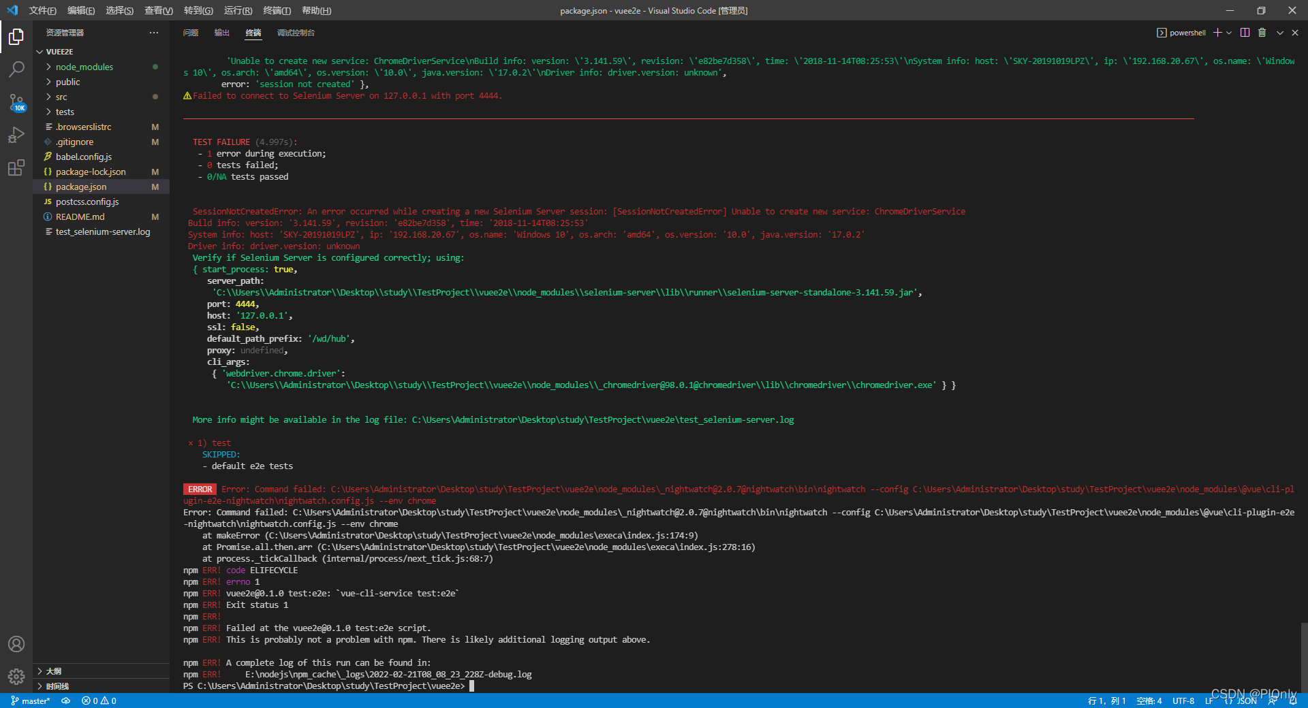Image resolution: width=1308 pixels, height=708 pixels.
Task: Switch to the 调试控制台 (Debug Console) tab
Action: [296, 33]
